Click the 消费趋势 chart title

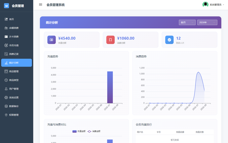point(141,56)
